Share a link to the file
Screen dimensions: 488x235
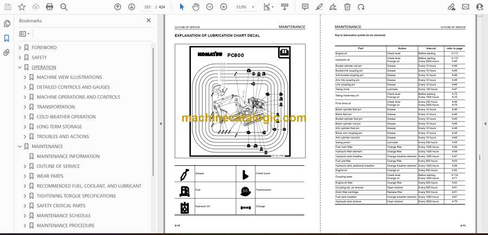(451, 7)
